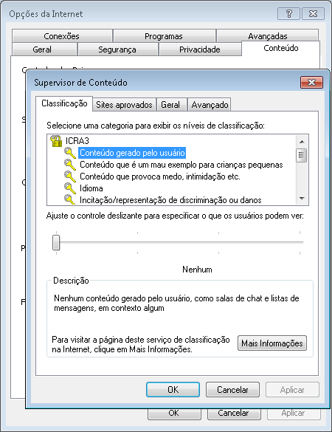Switch to Programas tab in Opções da Internet
Viewport: 332px width, 432px height.
(x=164, y=36)
